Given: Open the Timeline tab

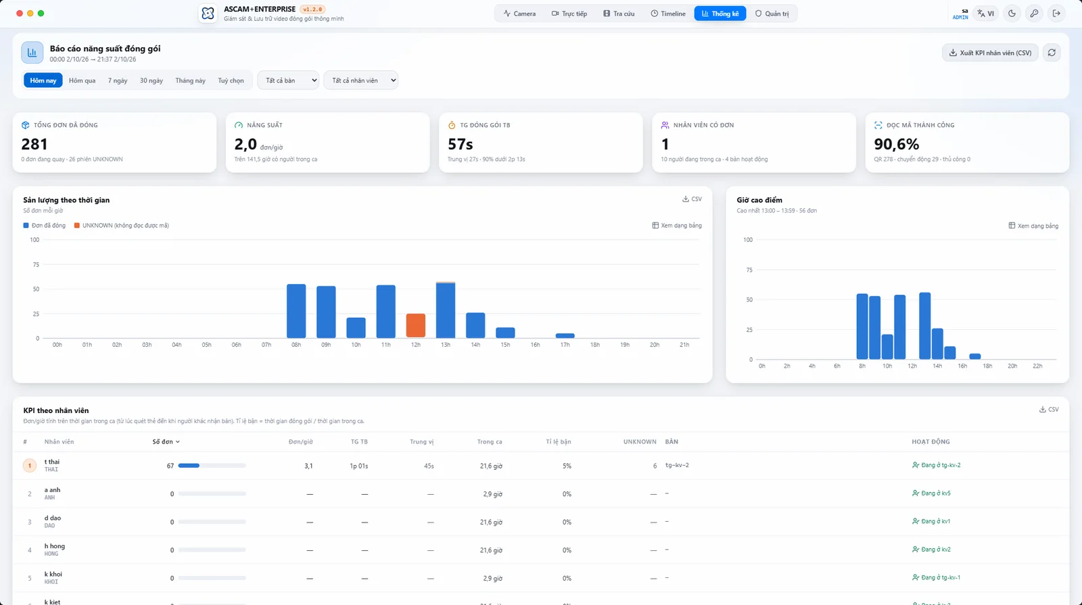Looking at the screenshot, I should click(668, 14).
